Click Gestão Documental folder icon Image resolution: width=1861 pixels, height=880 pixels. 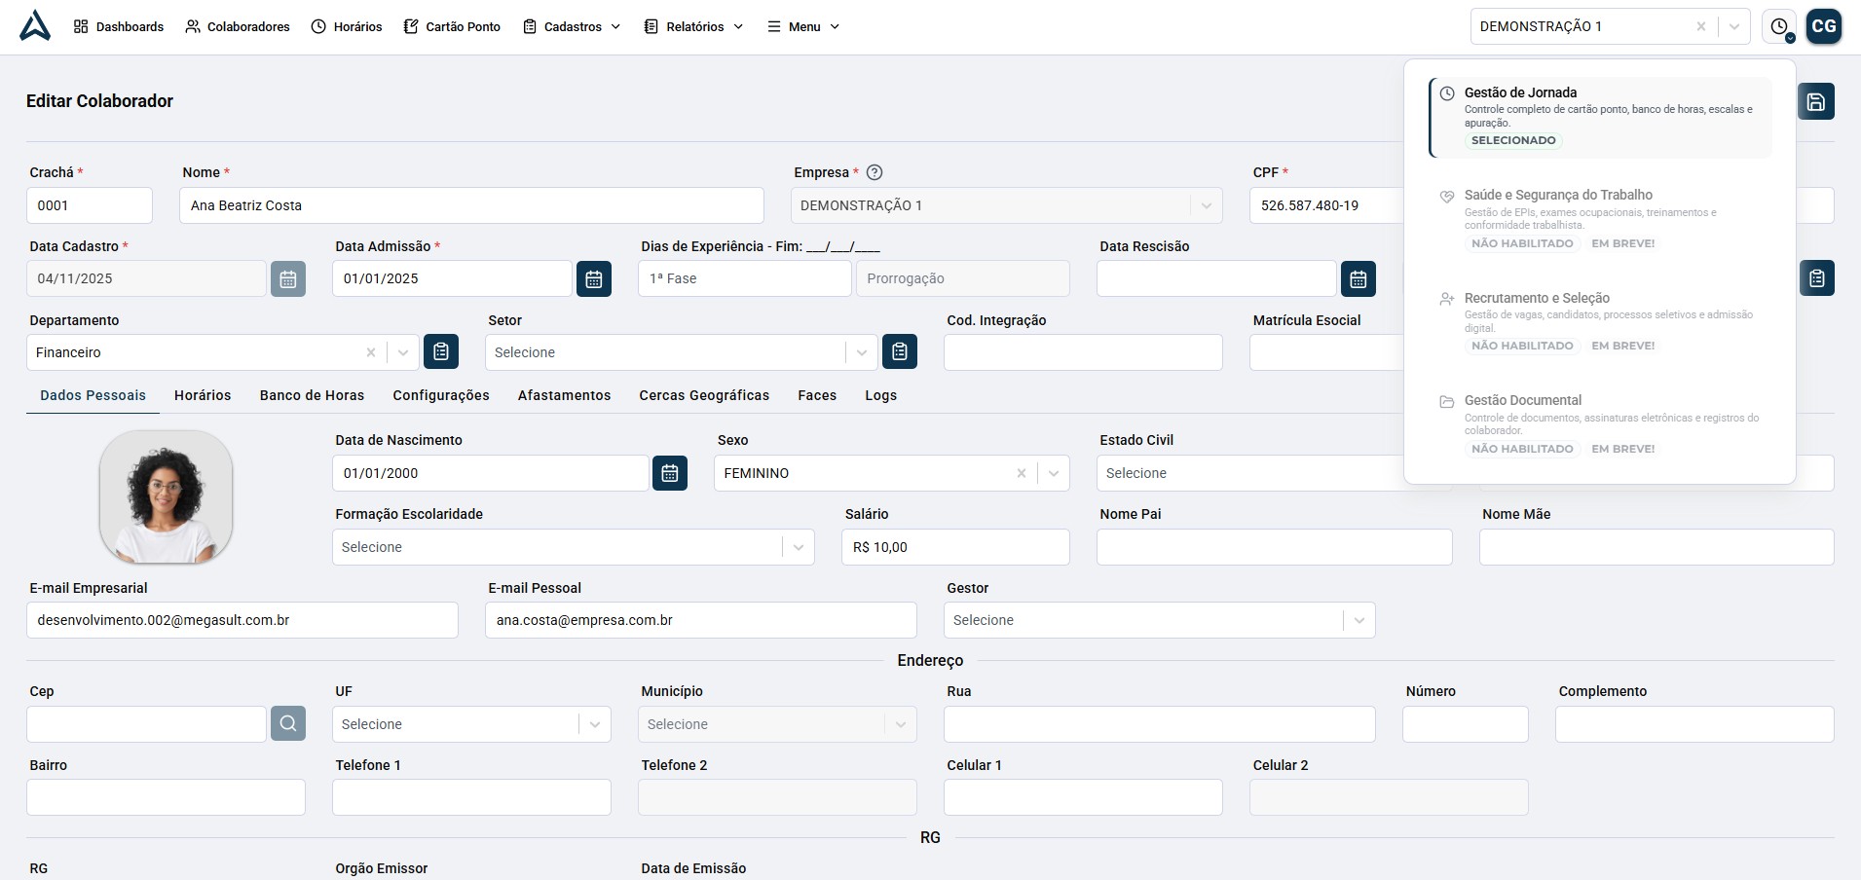(x=1447, y=401)
